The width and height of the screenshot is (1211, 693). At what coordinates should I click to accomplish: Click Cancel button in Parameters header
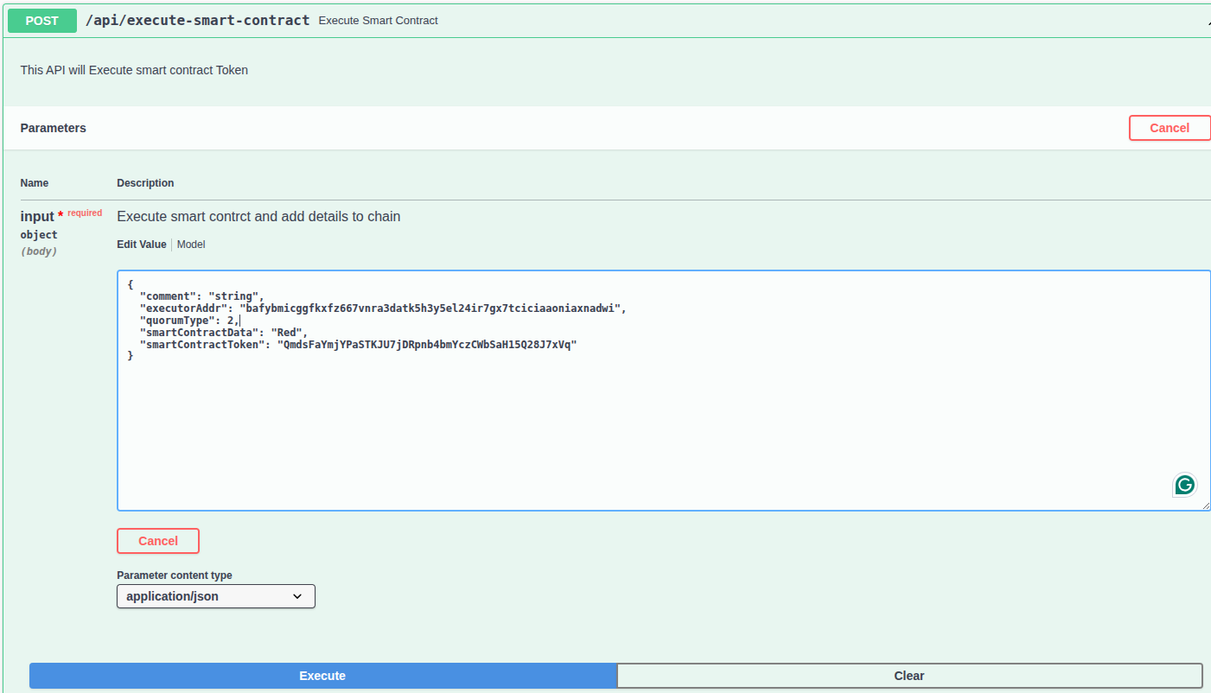(1169, 128)
